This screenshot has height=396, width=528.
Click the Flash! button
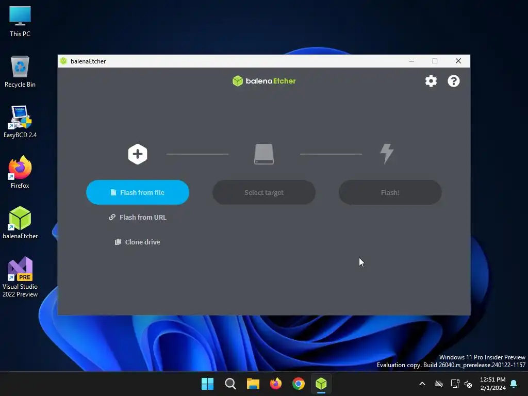pos(390,192)
